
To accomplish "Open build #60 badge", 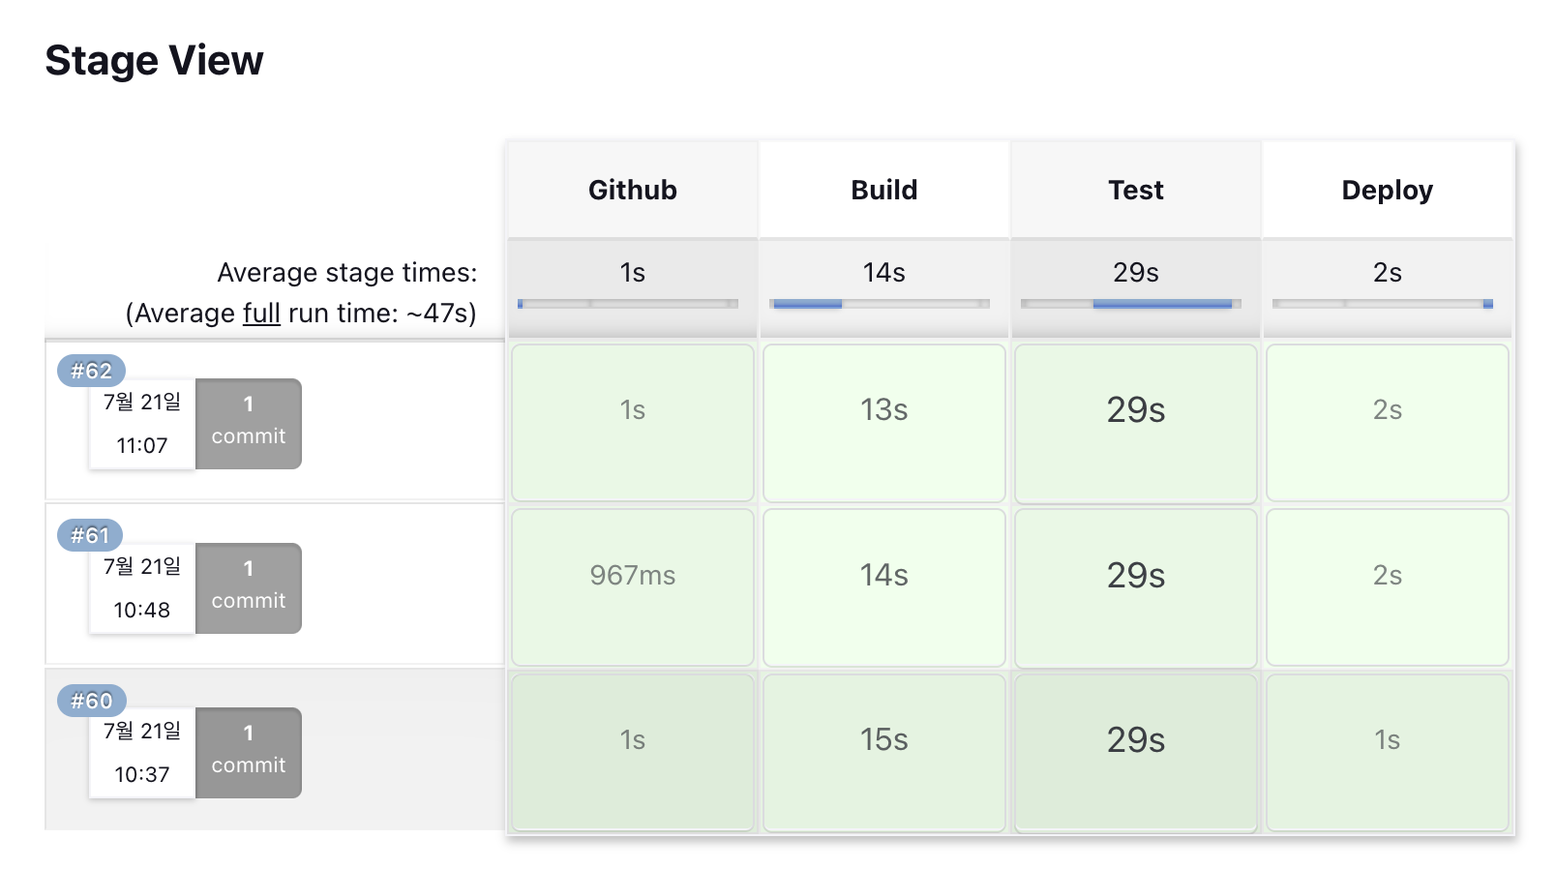I will coord(91,701).
